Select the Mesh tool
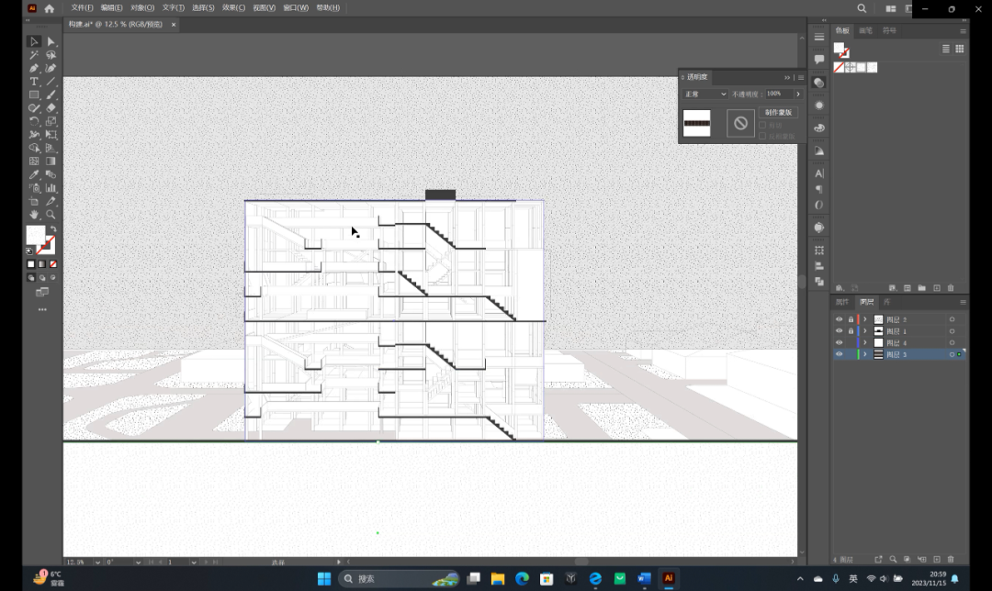The image size is (992, 591). (x=34, y=162)
